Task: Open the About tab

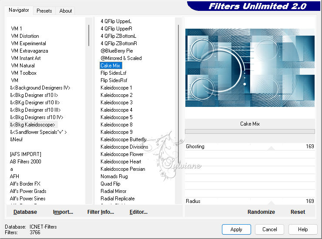Action: (x=66, y=11)
